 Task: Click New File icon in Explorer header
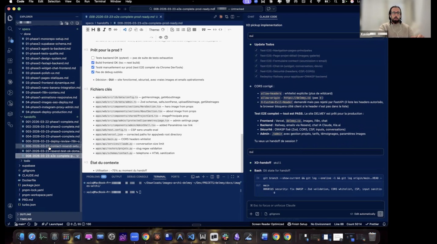tap(61, 23)
